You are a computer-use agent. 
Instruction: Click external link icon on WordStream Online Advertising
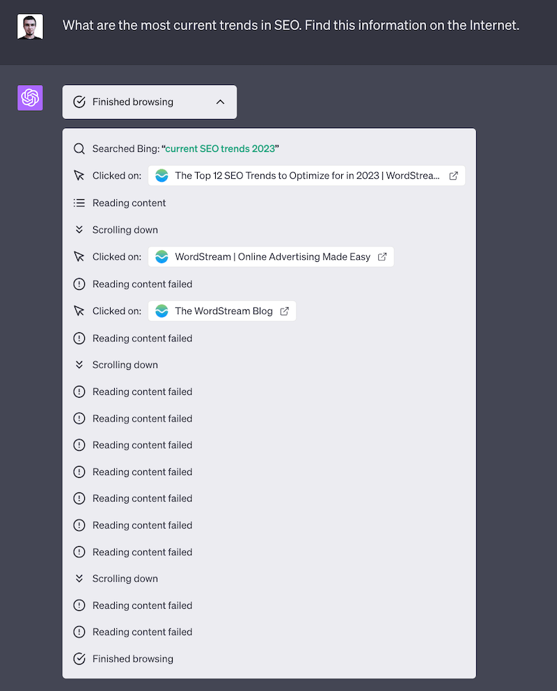(x=382, y=256)
